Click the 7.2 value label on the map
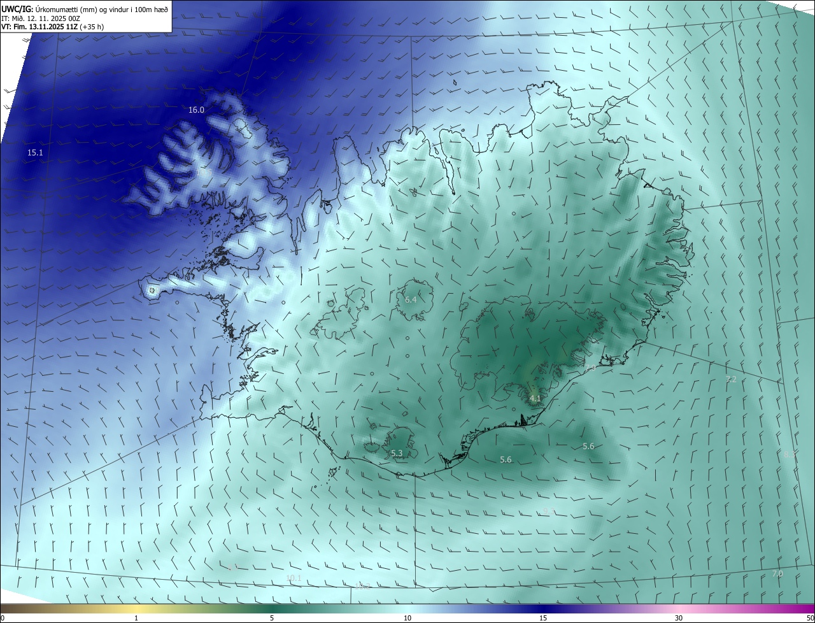 pos(731,379)
